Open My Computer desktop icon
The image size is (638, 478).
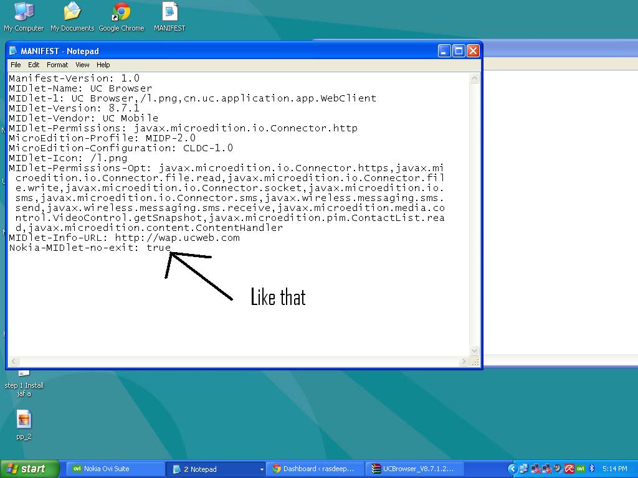point(24,16)
